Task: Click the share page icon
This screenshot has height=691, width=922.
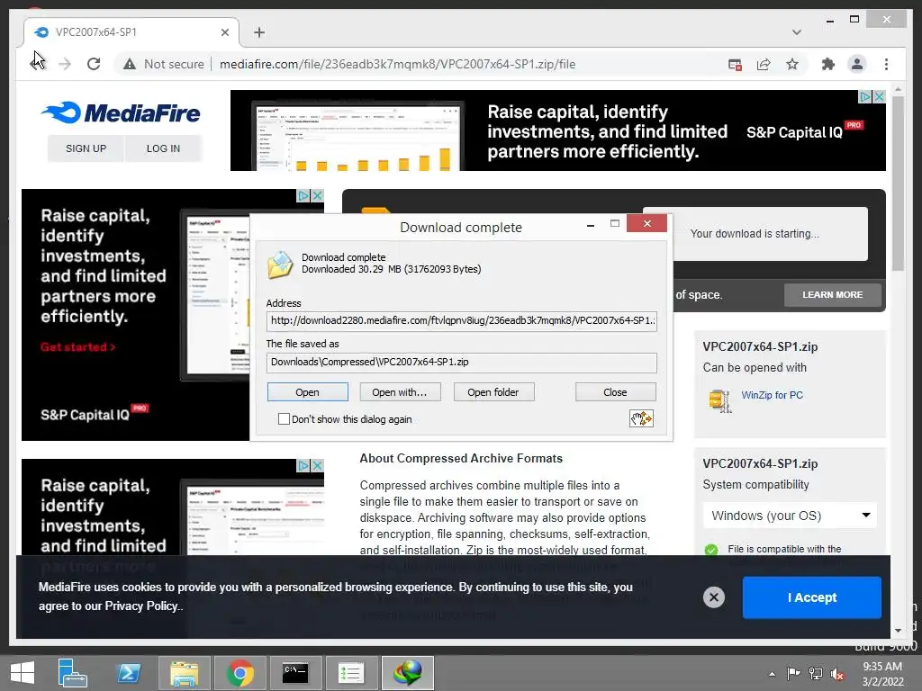Action: click(x=764, y=65)
